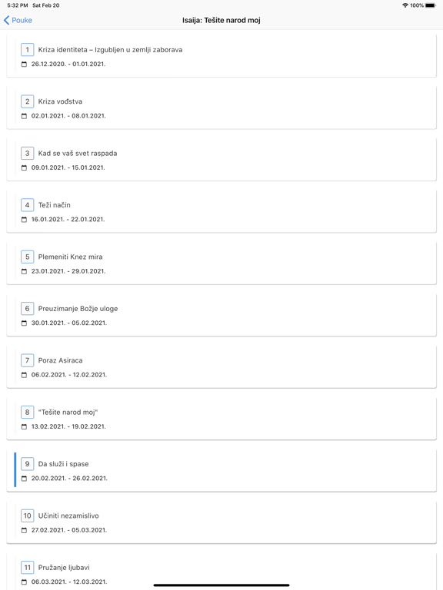
Task: Open Kad se vaš svet raspada lesson
Action: click(221, 160)
